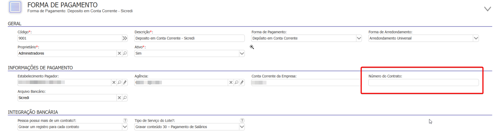Clear the Arquivo Bancário Sicredi value
Image resolution: width=493 pixels, height=136 pixels.
coord(119,98)
